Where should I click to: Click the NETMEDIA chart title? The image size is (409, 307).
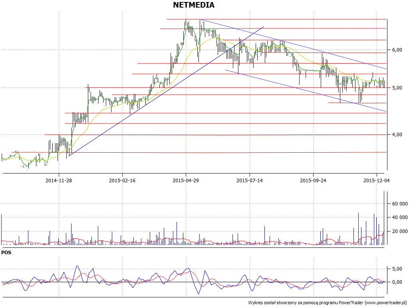(194, 5)
